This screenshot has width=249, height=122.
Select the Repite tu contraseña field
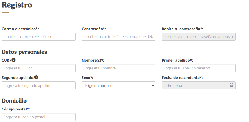click(198, 37)
